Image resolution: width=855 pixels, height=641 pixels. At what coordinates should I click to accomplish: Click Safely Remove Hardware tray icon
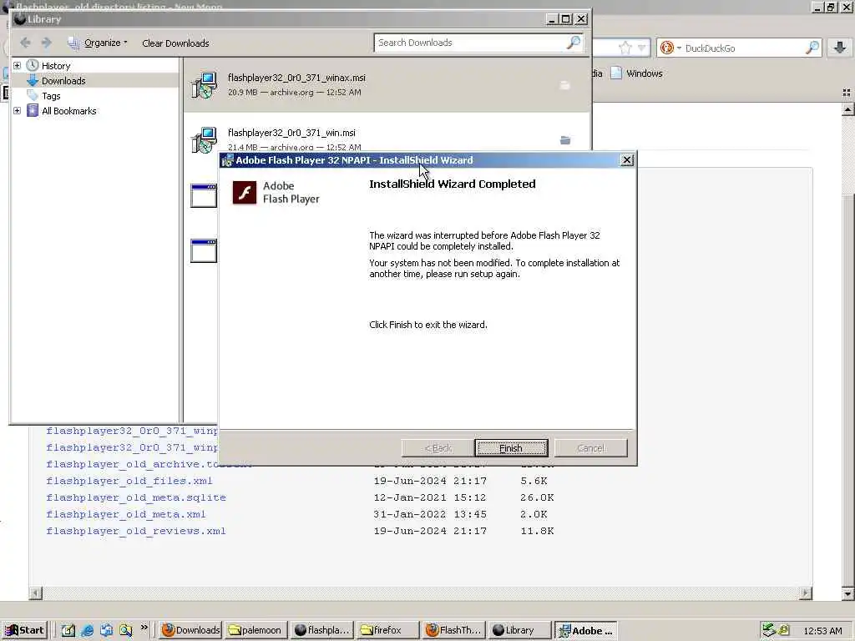pos(769,630)
